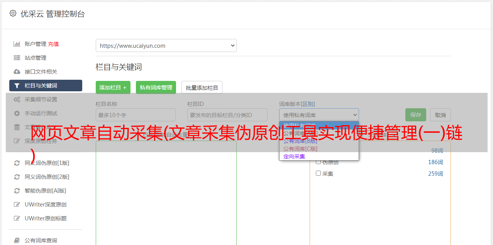Click the 栏目ID input field

pyautogui.click(x=227, y=115)
